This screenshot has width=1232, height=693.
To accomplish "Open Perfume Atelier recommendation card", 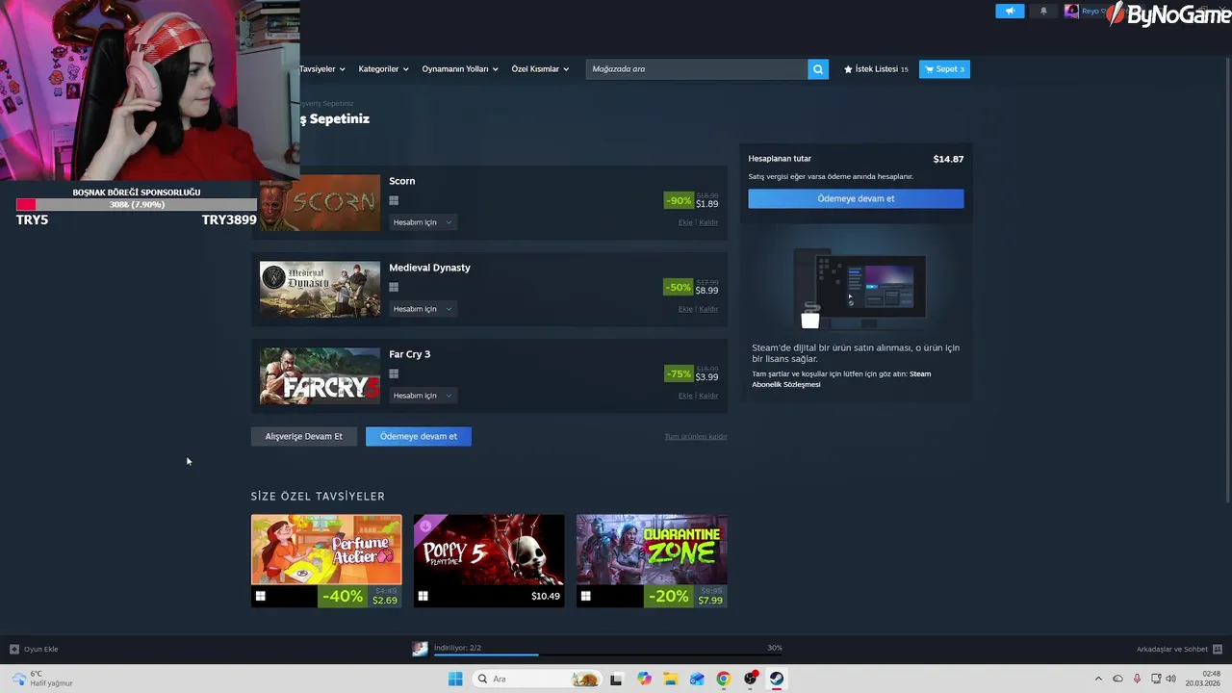I will point(326,561).
